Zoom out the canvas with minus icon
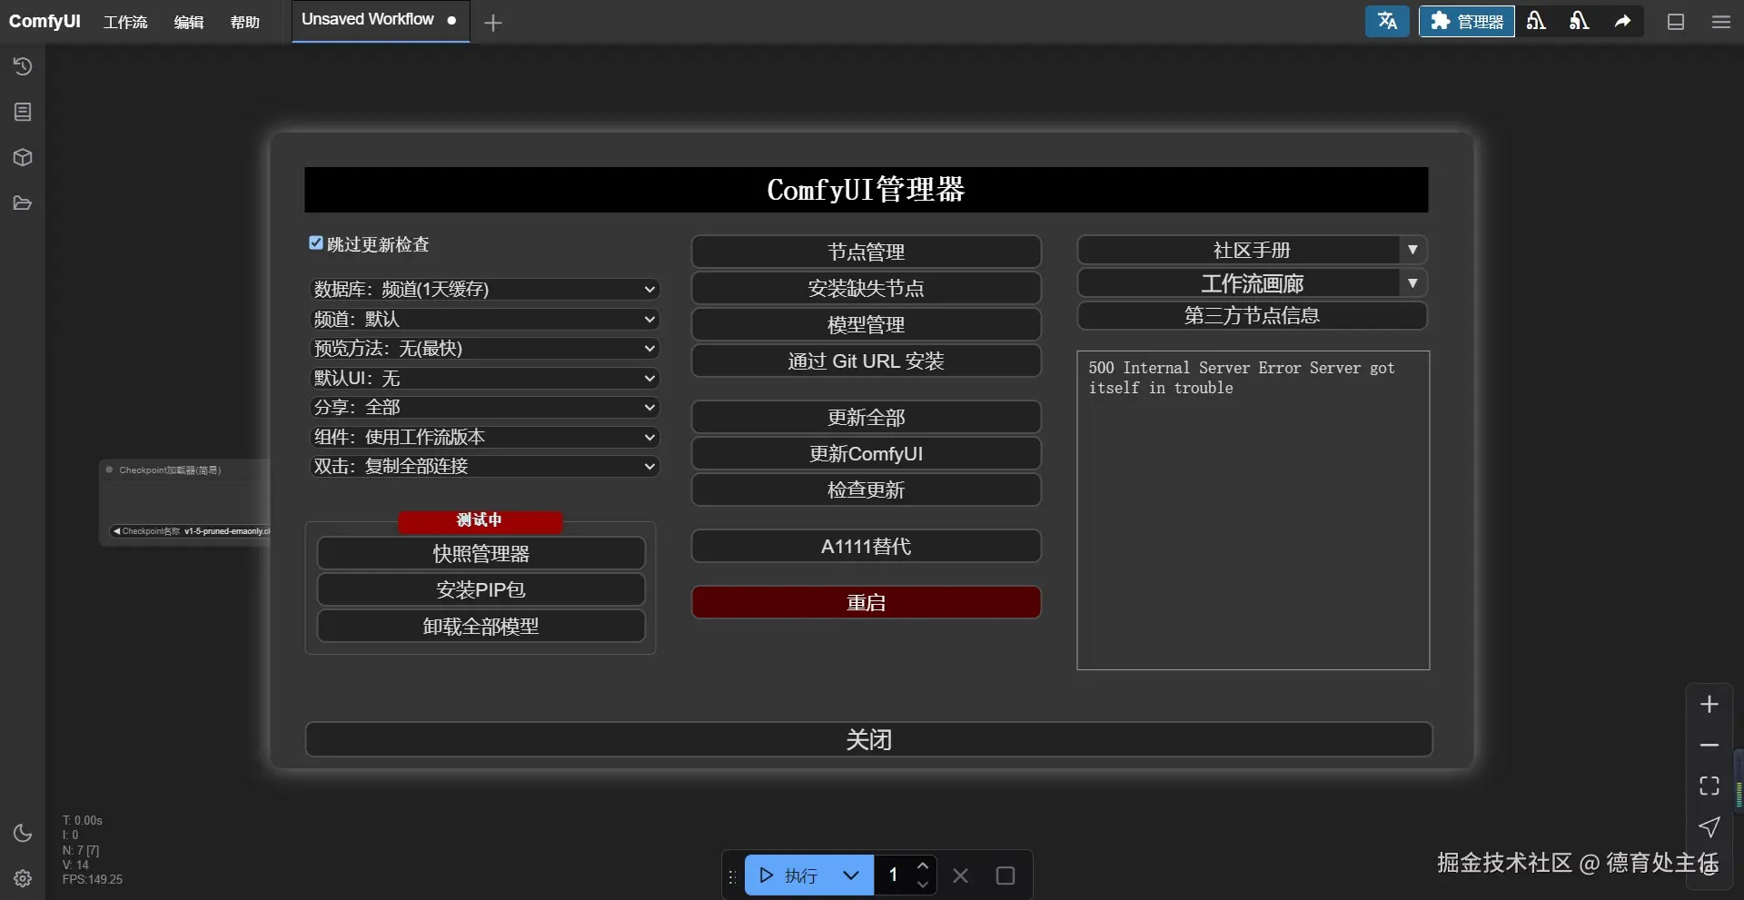This screenshot has height=900, width=1744. click(1709, 746)
